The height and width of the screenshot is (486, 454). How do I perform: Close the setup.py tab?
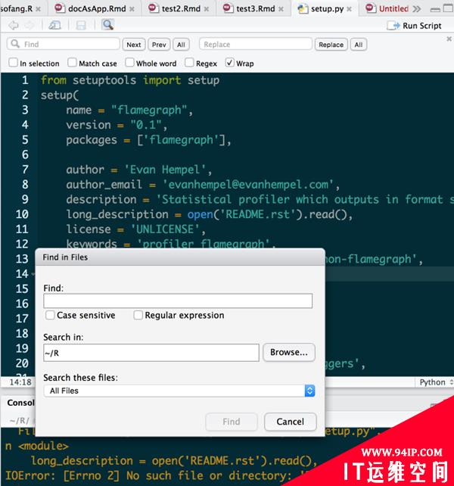click(x=349, y=9)
